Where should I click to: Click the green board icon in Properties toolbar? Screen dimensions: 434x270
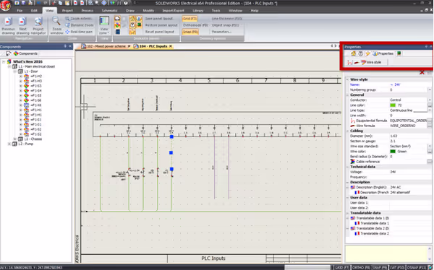(x=399, y=53)
